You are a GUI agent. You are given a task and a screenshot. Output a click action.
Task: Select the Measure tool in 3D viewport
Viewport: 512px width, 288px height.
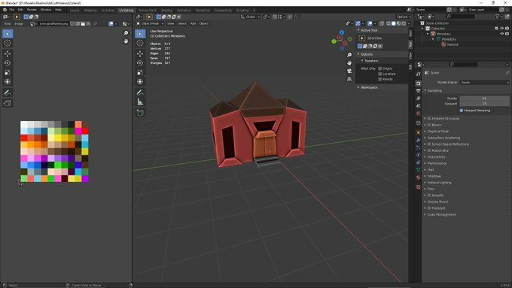coord(140,102)
